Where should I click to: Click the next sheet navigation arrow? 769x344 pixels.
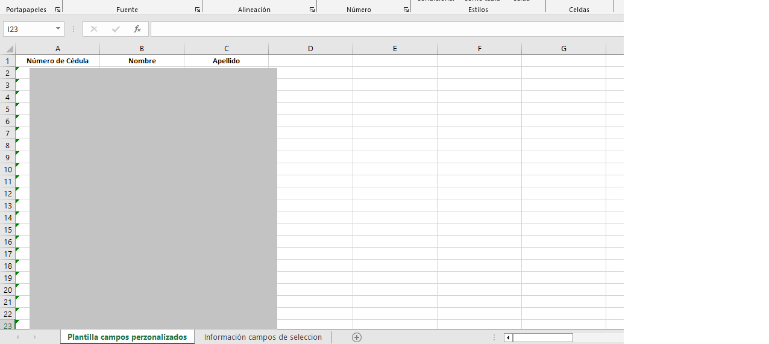point(34,337)
